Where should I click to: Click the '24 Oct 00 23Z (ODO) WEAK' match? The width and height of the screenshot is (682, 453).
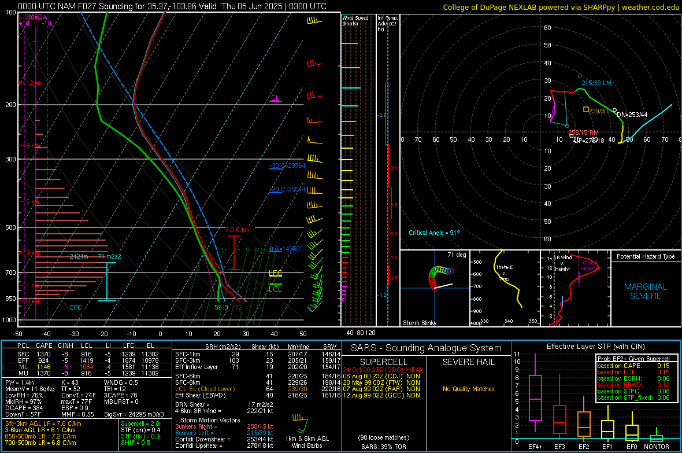tap(383, 370)
